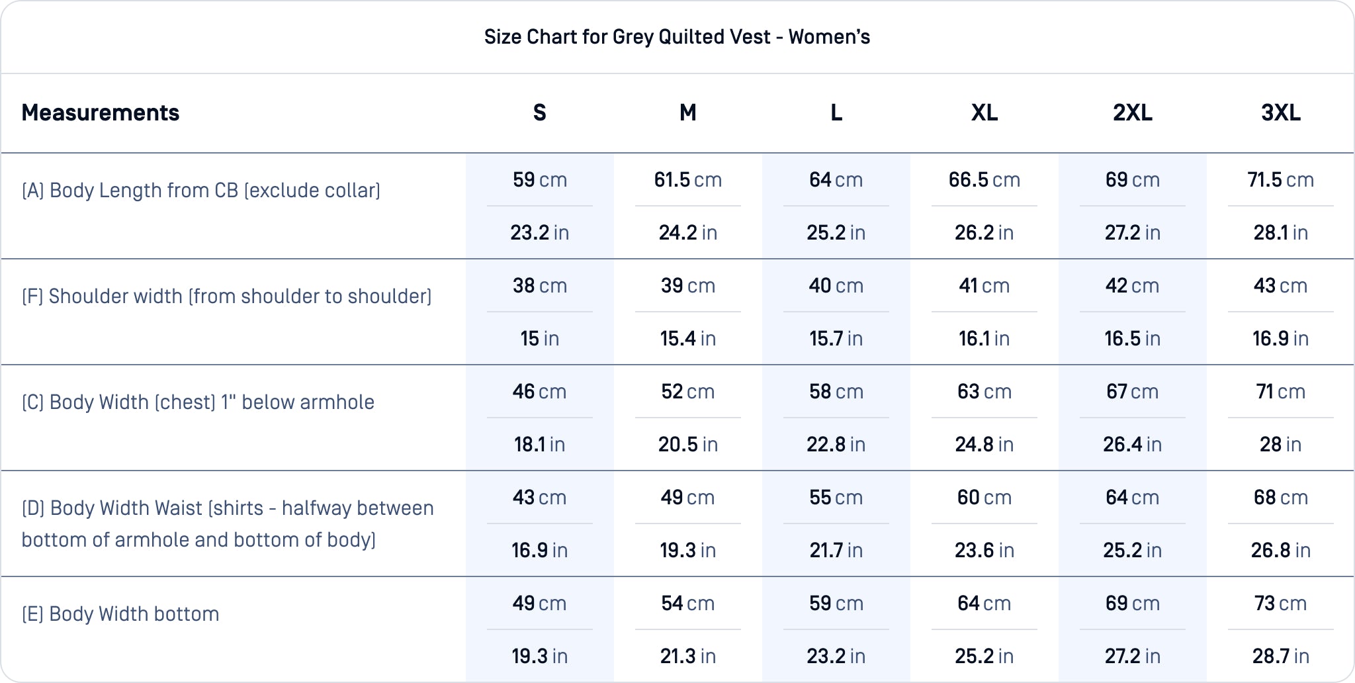
Task: Select the M size column header
Action: (688, 113)
